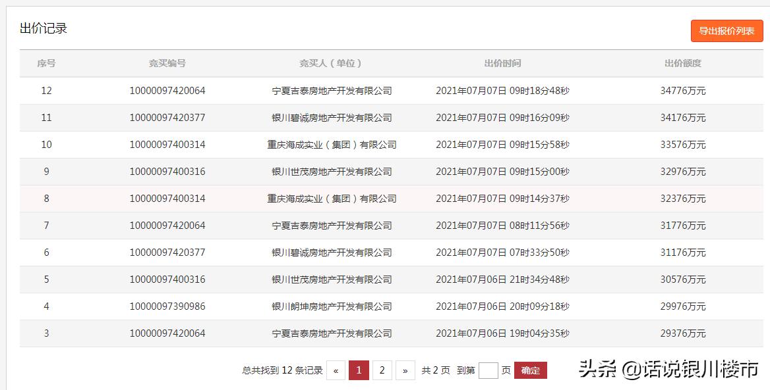This screenshot has height=390, width=770.
Task: Select bid amount 29976万元
Action: pyautogui.click(x=682, y=306)
